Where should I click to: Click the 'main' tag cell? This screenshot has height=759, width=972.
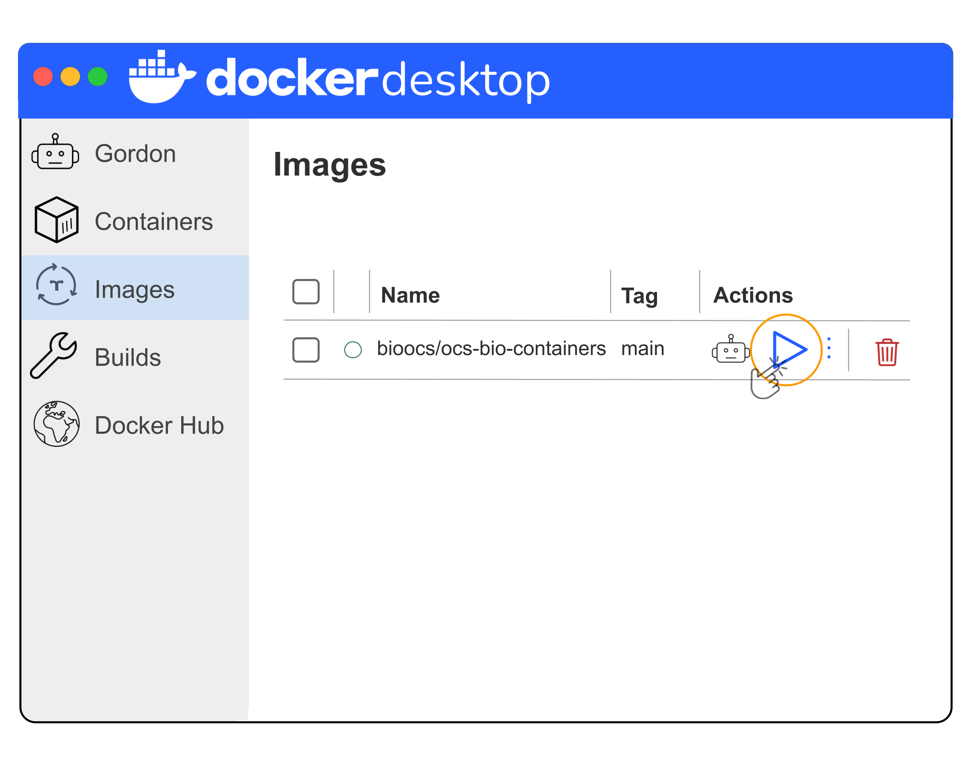click(643, 349)
